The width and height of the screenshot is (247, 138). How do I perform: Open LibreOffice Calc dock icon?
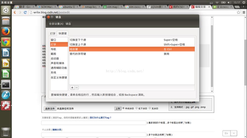6,74
